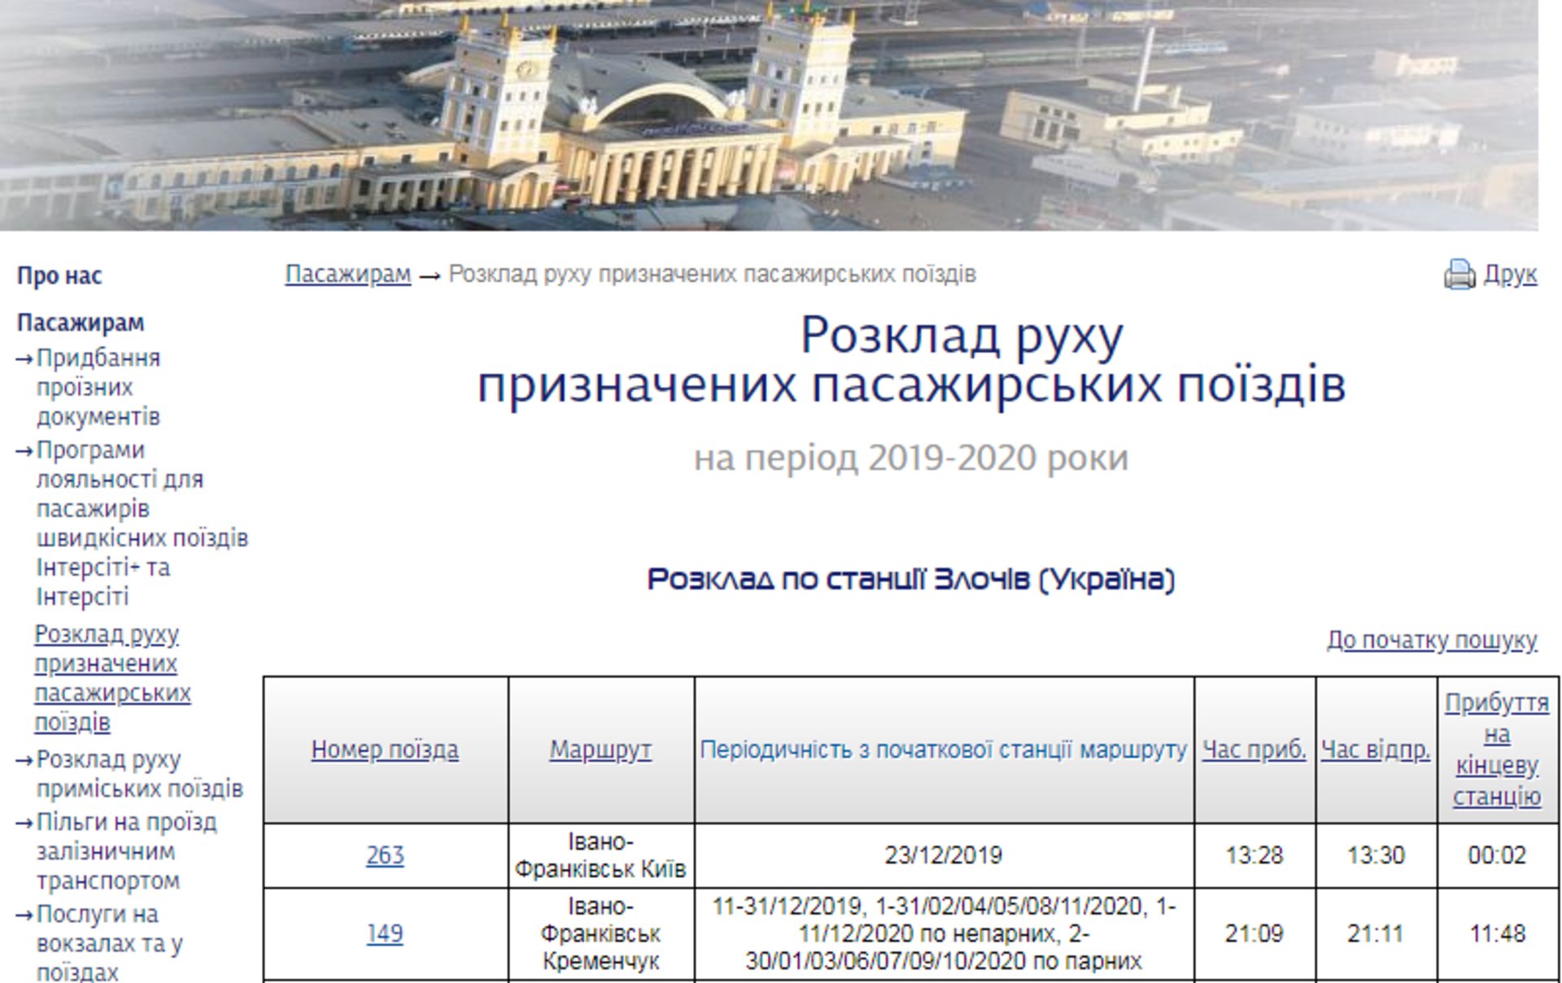Sort table by Номер поїзда header
The image size is (1562, 983).
[x=385, y=749]
